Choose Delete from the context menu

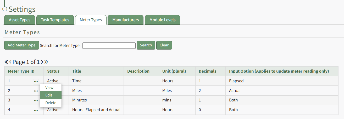click(51, 103)
